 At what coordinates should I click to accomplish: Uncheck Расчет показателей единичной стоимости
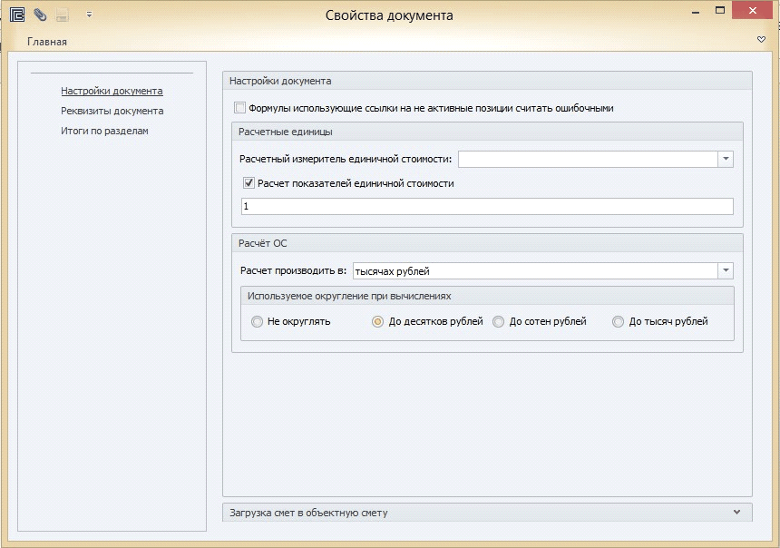[249, 183]
